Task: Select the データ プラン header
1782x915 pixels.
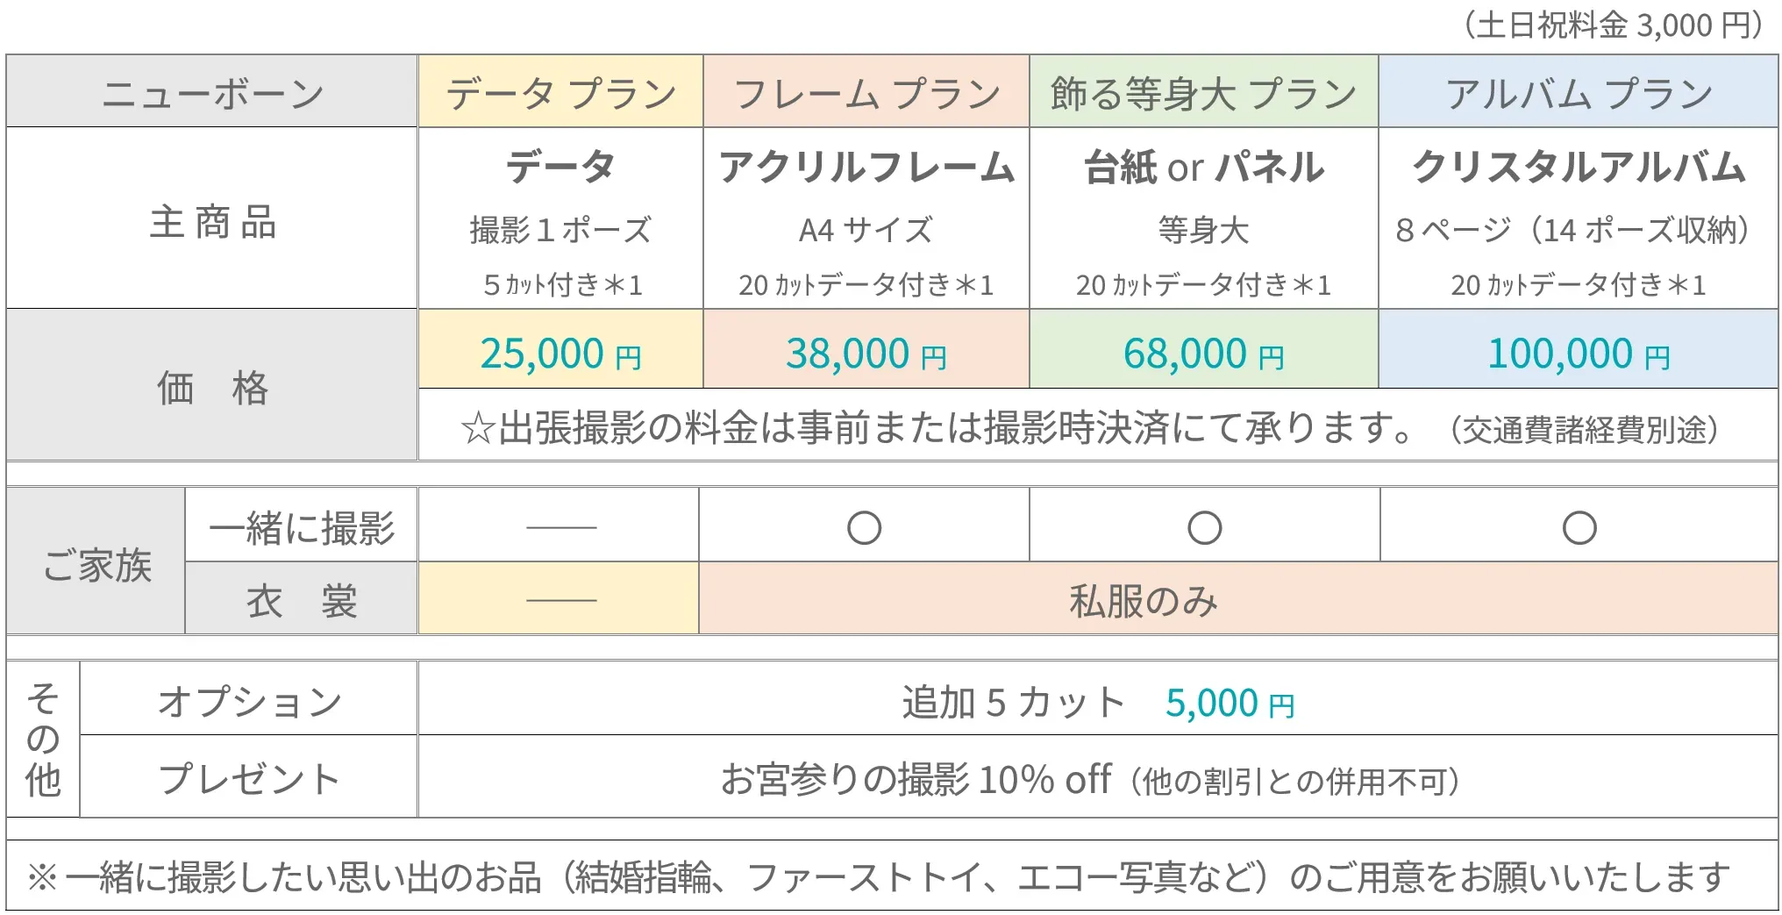Action: (x=561, y=93)
